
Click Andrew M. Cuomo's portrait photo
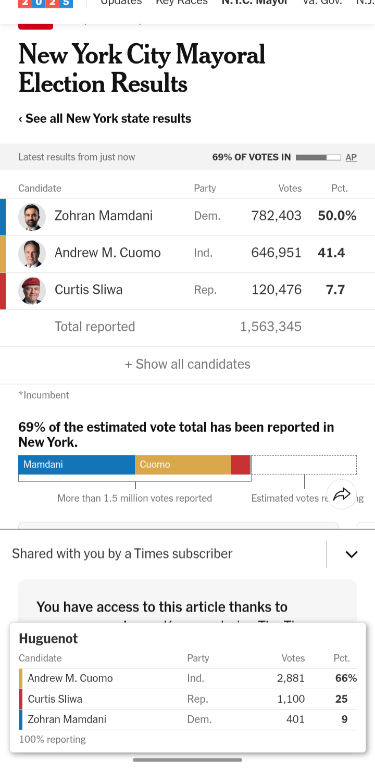pyautogui.click(x=32, y=254)
